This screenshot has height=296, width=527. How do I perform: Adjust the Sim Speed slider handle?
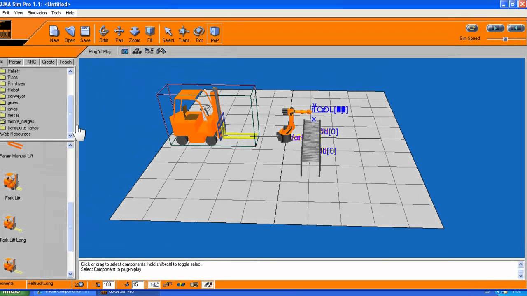click(505, 39)
